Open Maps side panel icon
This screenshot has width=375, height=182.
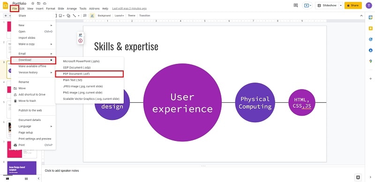coord(370,61)
